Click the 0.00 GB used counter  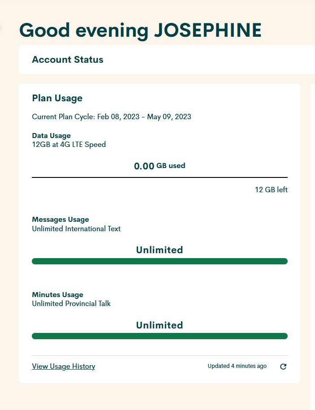(159, 165)
